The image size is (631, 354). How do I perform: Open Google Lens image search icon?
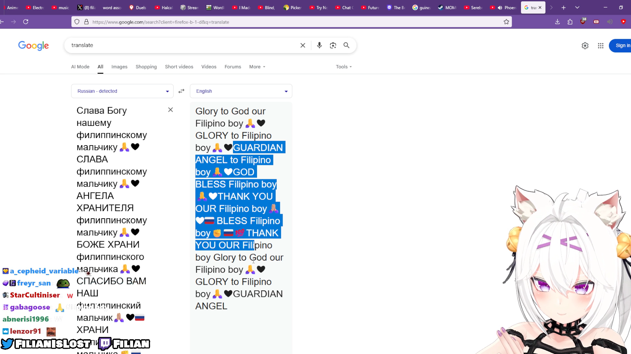pos(333,45)
